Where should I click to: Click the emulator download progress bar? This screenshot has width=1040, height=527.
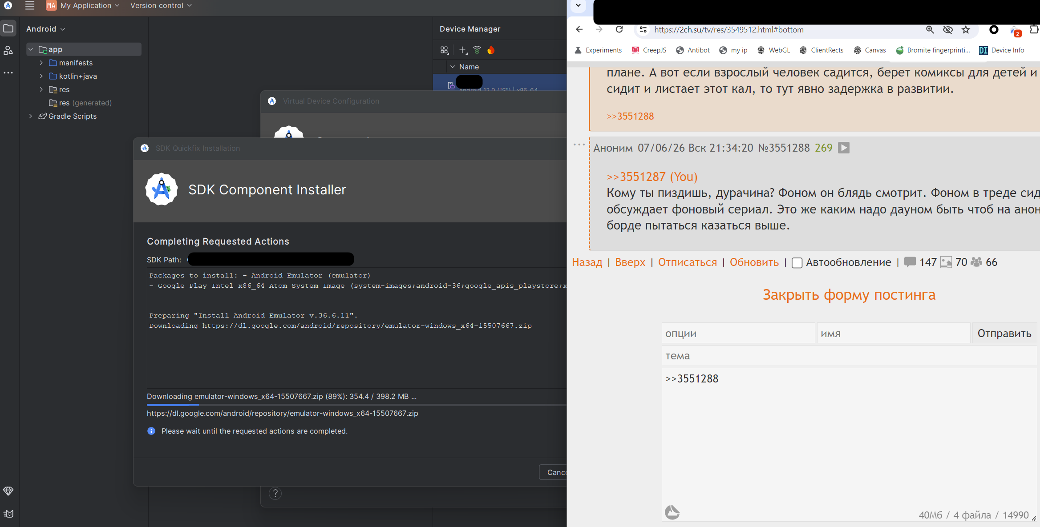click(356, 405)
